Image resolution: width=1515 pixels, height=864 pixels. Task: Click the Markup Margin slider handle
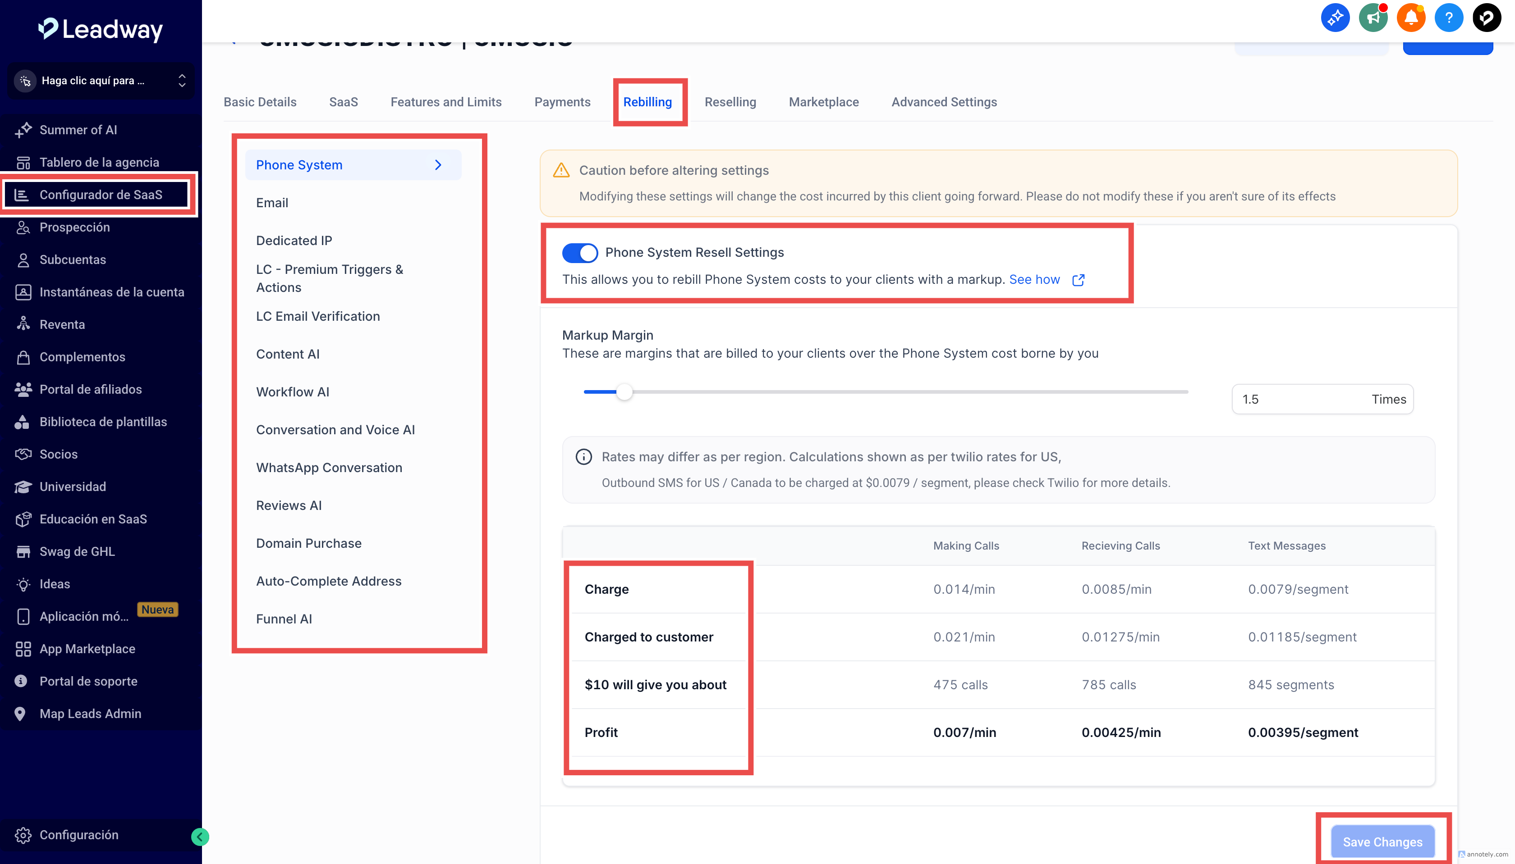[624, 392]
